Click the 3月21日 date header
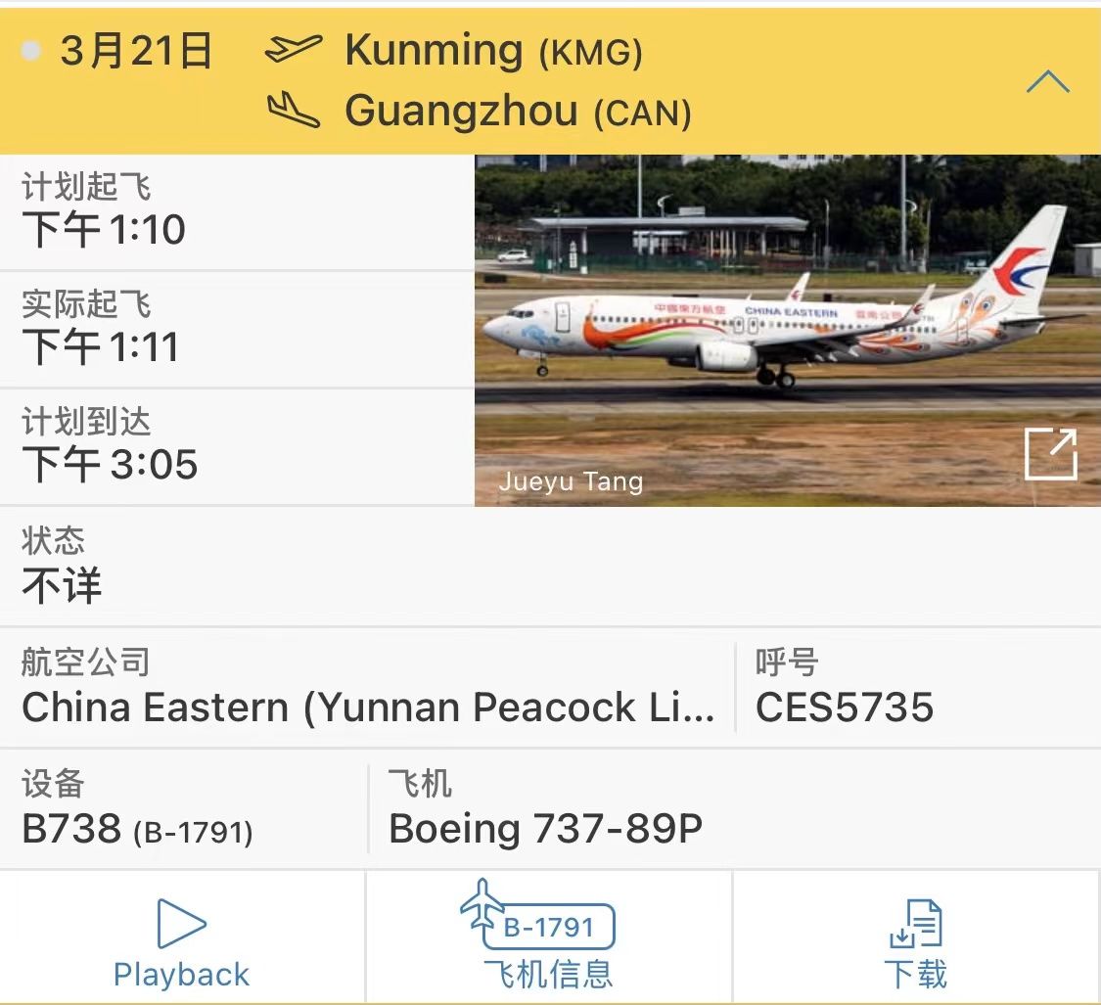1101x1005 pixels. point(135,51)
